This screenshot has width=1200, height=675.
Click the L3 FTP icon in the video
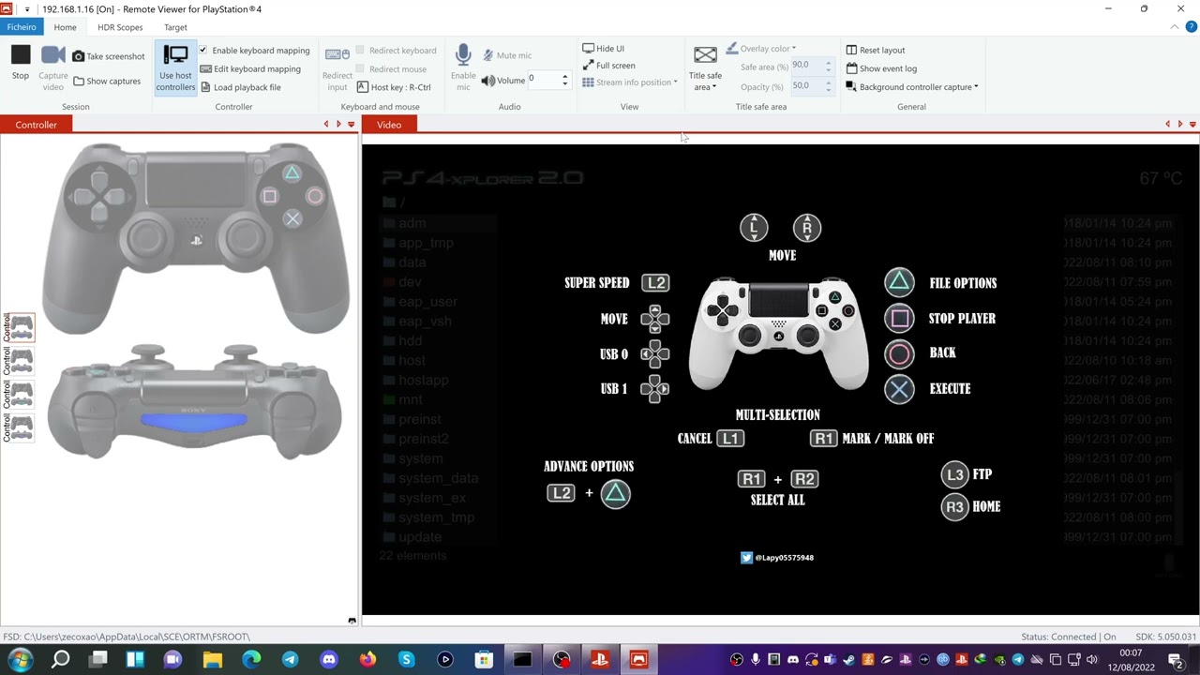click(x=954, y=474)
